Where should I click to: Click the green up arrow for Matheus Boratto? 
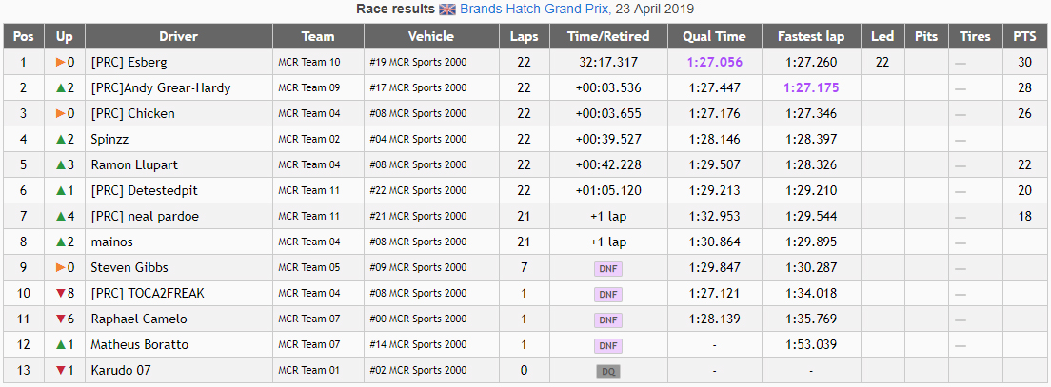point(60,345)
